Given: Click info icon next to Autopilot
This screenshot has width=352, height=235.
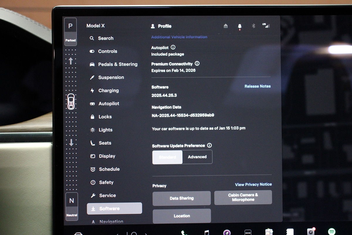Looking at the screenshot, I should (x=173, y=47).
